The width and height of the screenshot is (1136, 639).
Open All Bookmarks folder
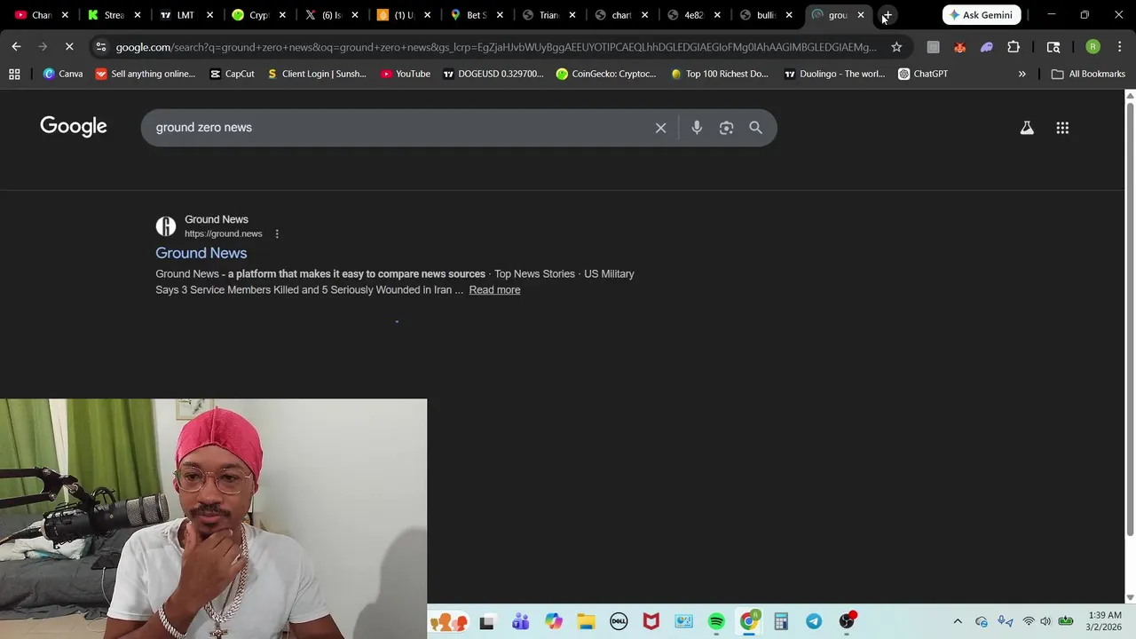coord(1088,74)
